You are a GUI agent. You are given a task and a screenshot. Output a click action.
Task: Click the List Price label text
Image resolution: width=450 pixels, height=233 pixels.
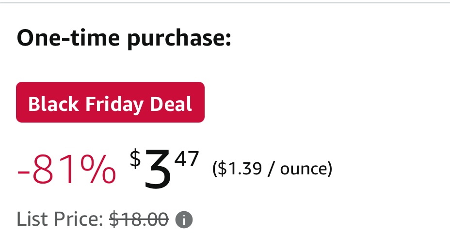coord(60,219)
